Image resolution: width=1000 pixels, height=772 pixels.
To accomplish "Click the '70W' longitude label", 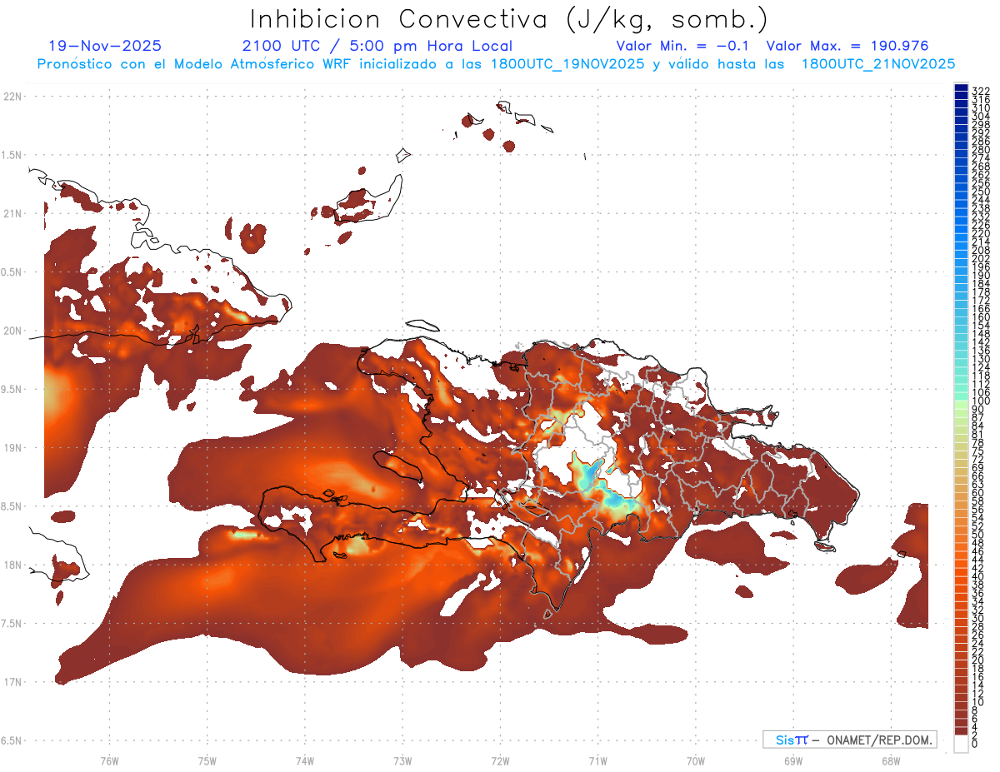I will coord(695,761).
